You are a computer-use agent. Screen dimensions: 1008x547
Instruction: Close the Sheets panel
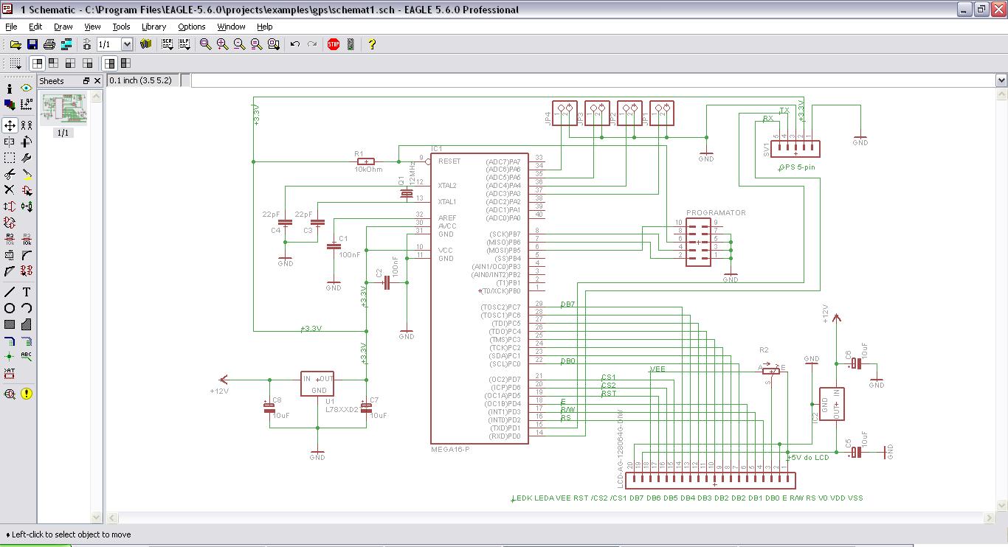[98, 81]
